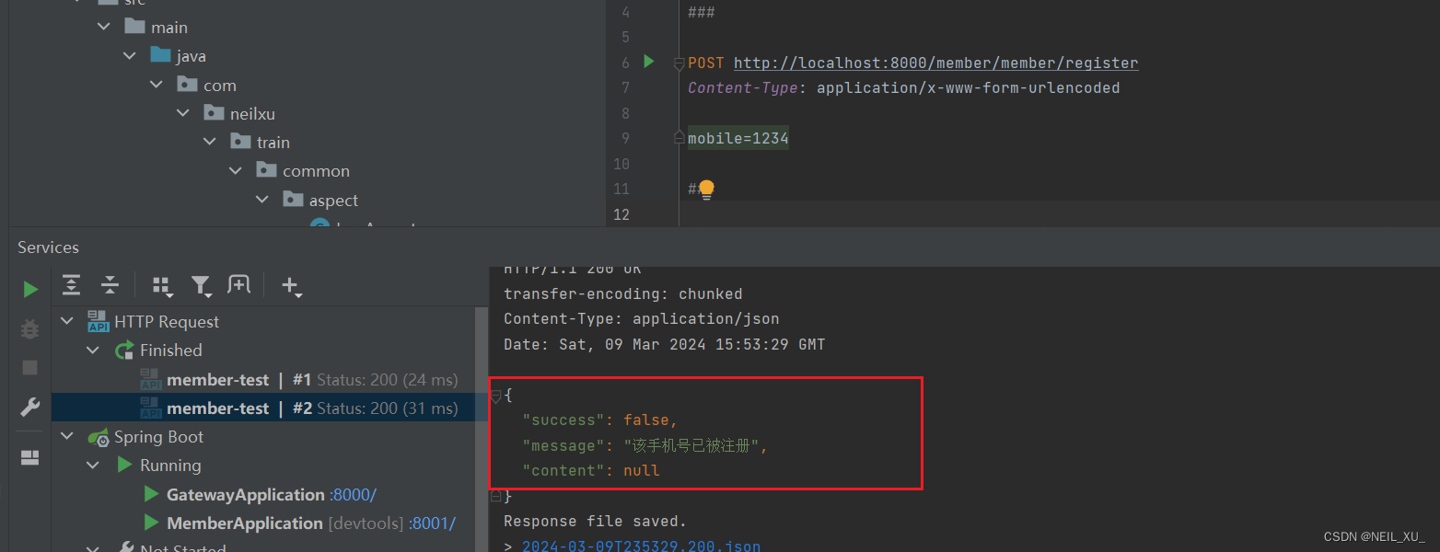The image size is (1440, 552).
Task: Collapse the Finished group under HTTP Request
Action: 92,350
